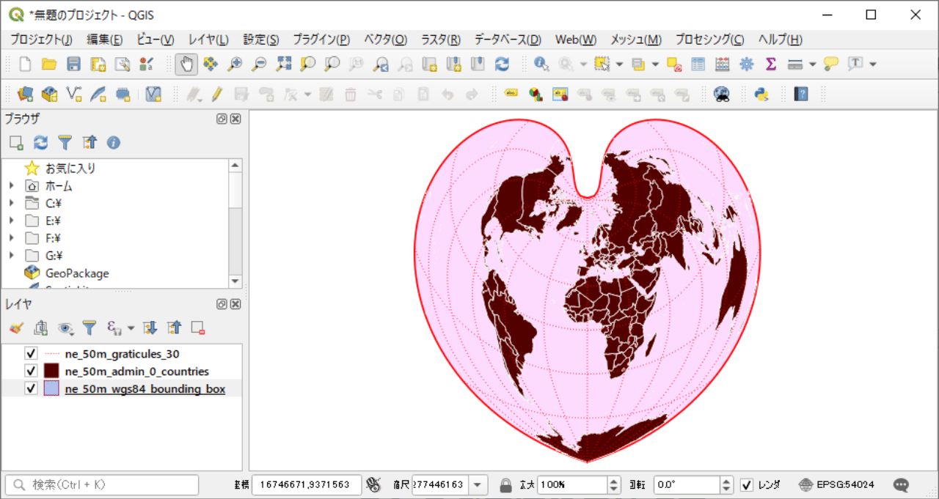Float the レイヤ panel with its dock button
This screenshot has height=499, width=939.
(x=222, y=303)
